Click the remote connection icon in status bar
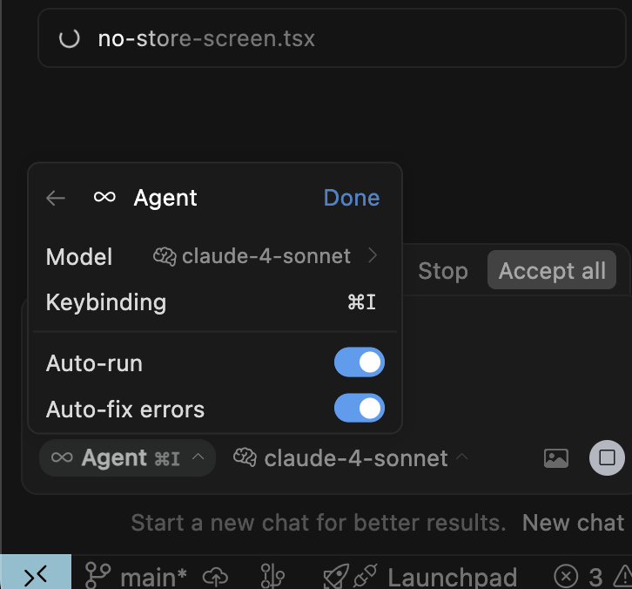 35,575
